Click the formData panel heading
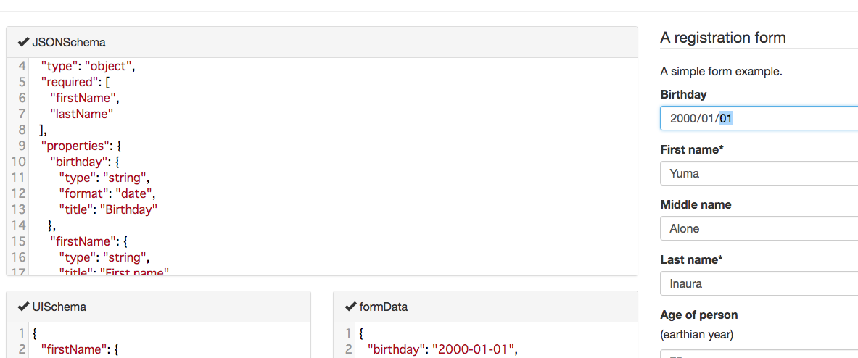 [485, 307]
